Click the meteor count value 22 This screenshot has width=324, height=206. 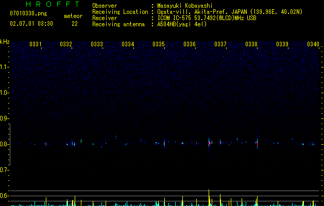(x=75, y=24)
